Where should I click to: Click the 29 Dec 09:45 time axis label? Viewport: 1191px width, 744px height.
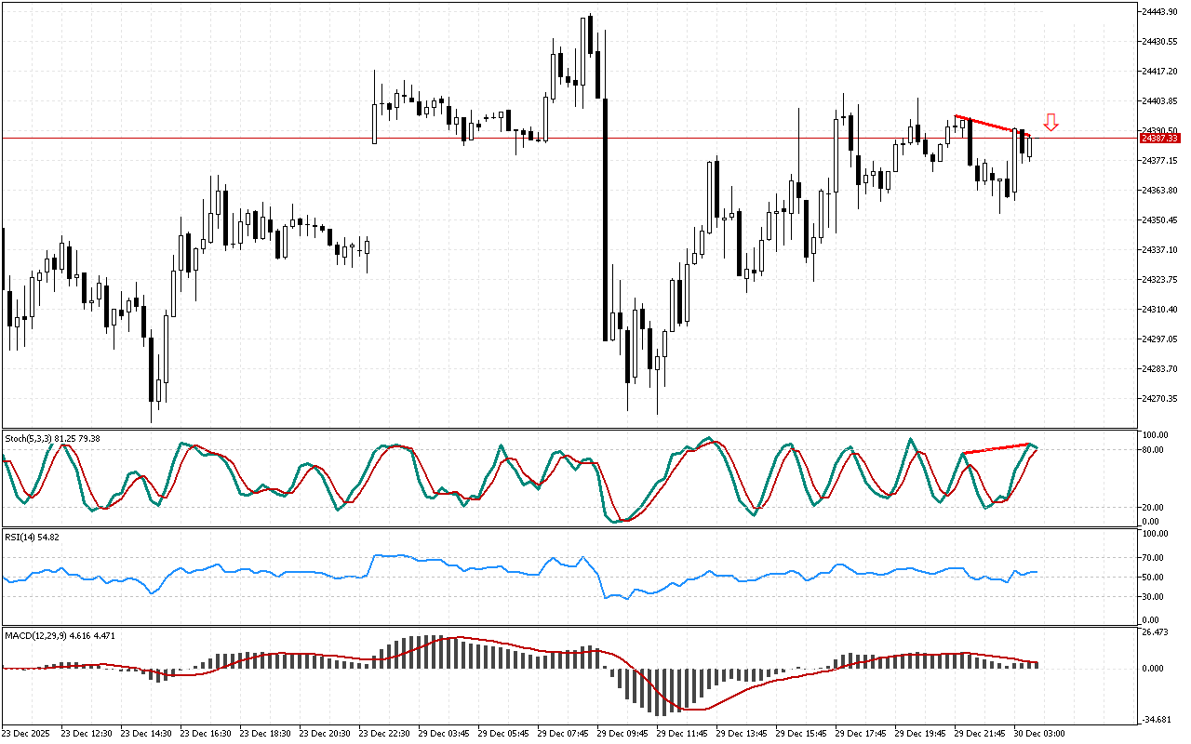click(622, 733)
